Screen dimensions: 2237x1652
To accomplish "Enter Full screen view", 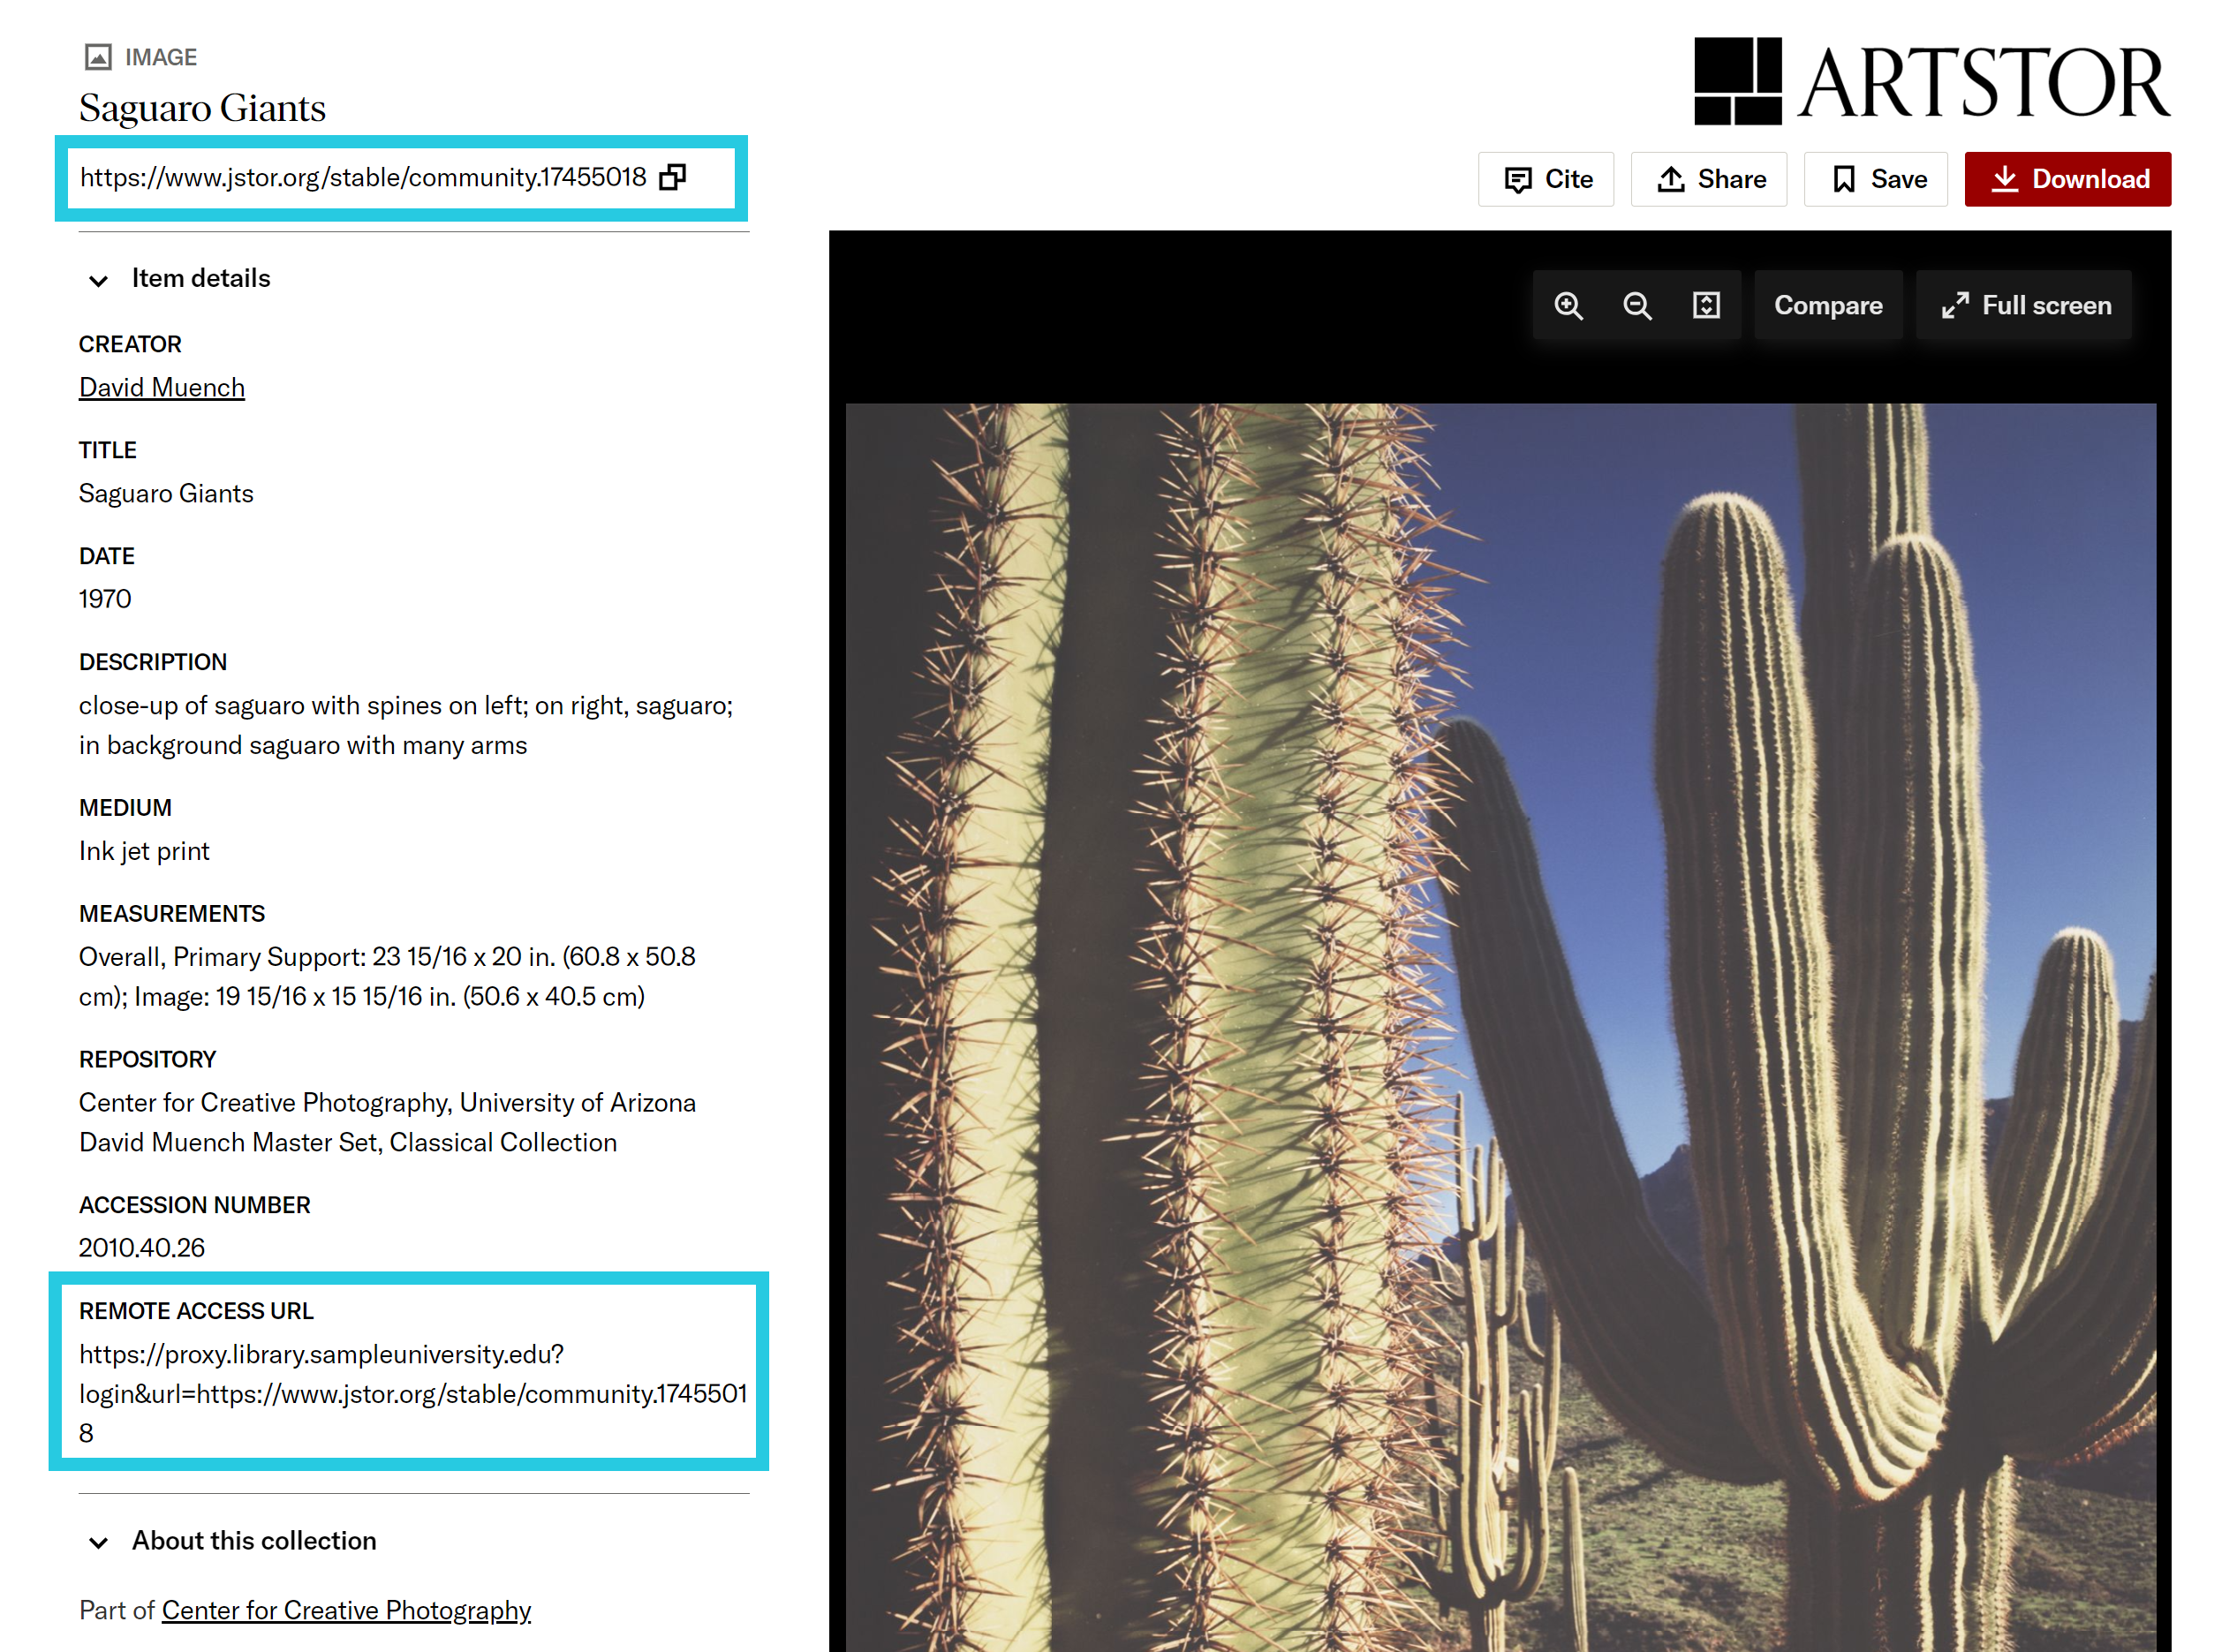I will point(2025,306).
